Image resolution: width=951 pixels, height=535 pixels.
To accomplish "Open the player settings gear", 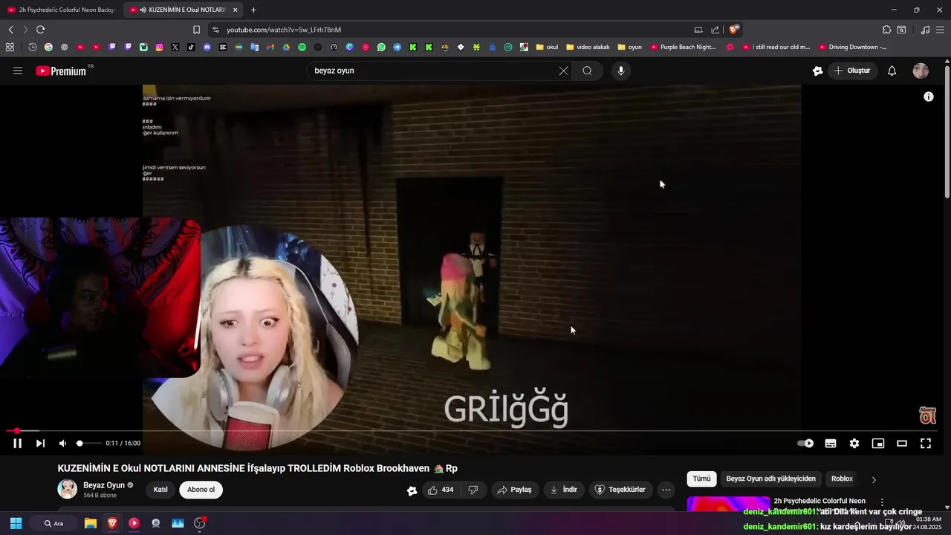I will pos(854,444).
